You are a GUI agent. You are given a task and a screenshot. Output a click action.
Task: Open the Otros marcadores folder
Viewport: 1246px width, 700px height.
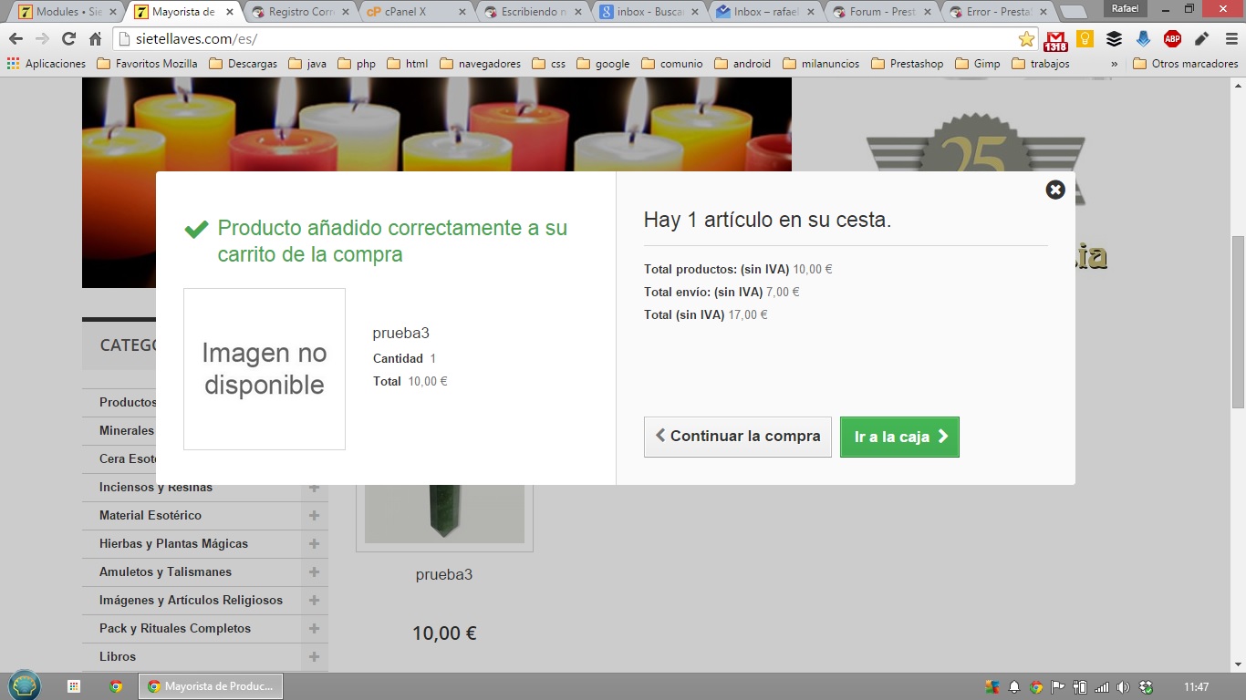pos(1186,64)
